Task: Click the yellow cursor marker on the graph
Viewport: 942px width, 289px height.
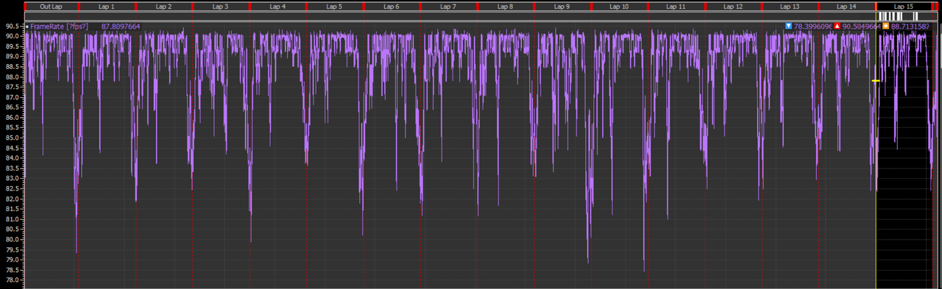Action: 876,81
